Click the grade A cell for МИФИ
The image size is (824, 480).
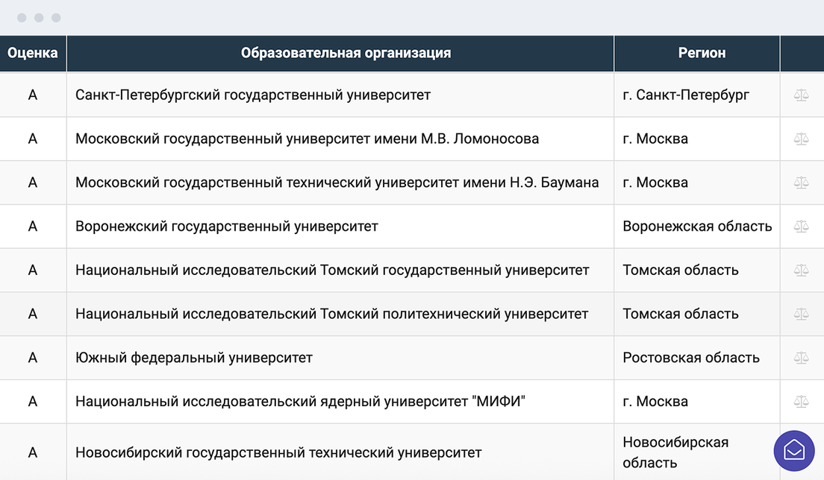point(33,402)
